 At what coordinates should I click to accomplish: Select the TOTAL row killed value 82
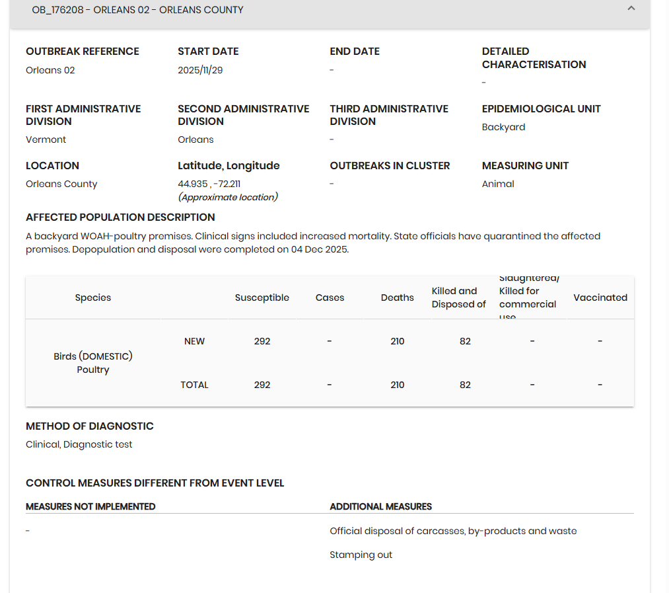pyautogui.click(x=465, y=385)
